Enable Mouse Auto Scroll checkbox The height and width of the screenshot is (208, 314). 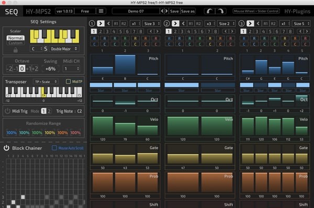click(54, 148)
